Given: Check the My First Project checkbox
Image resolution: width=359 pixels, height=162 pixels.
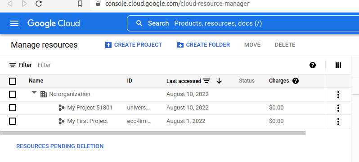Looking at the screenshot, I should point(13,121).
